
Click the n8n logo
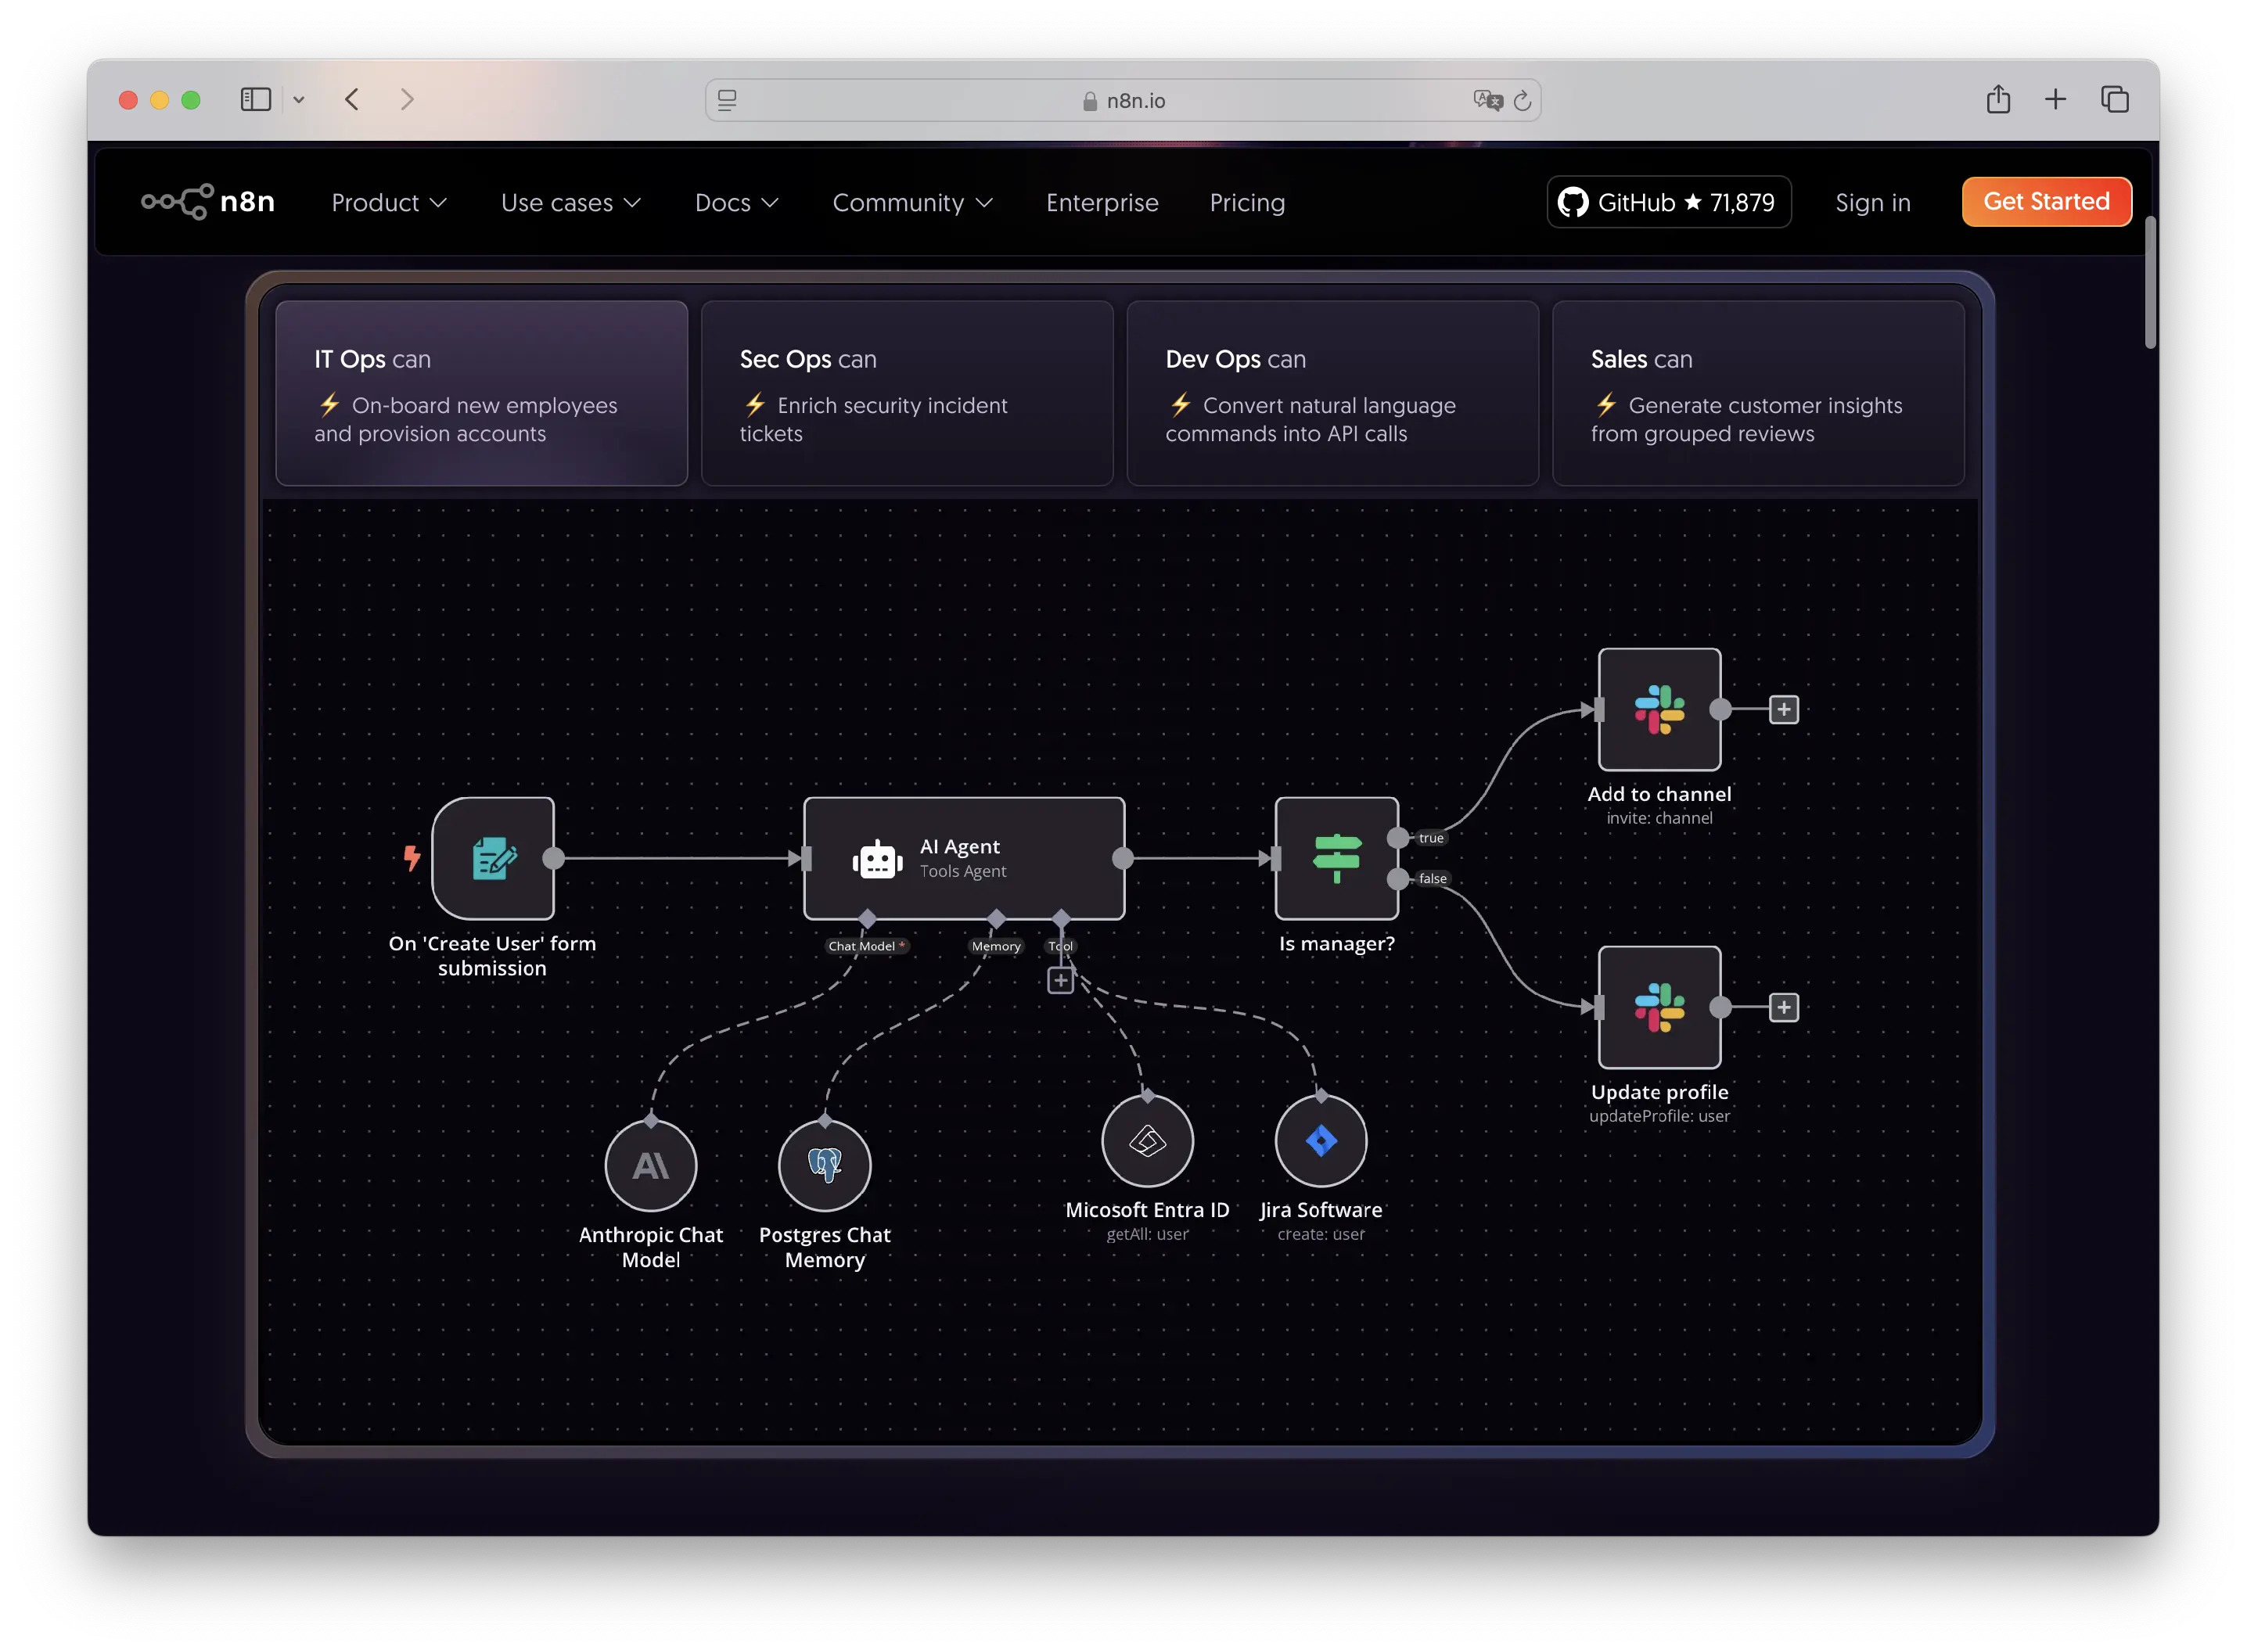208,201
